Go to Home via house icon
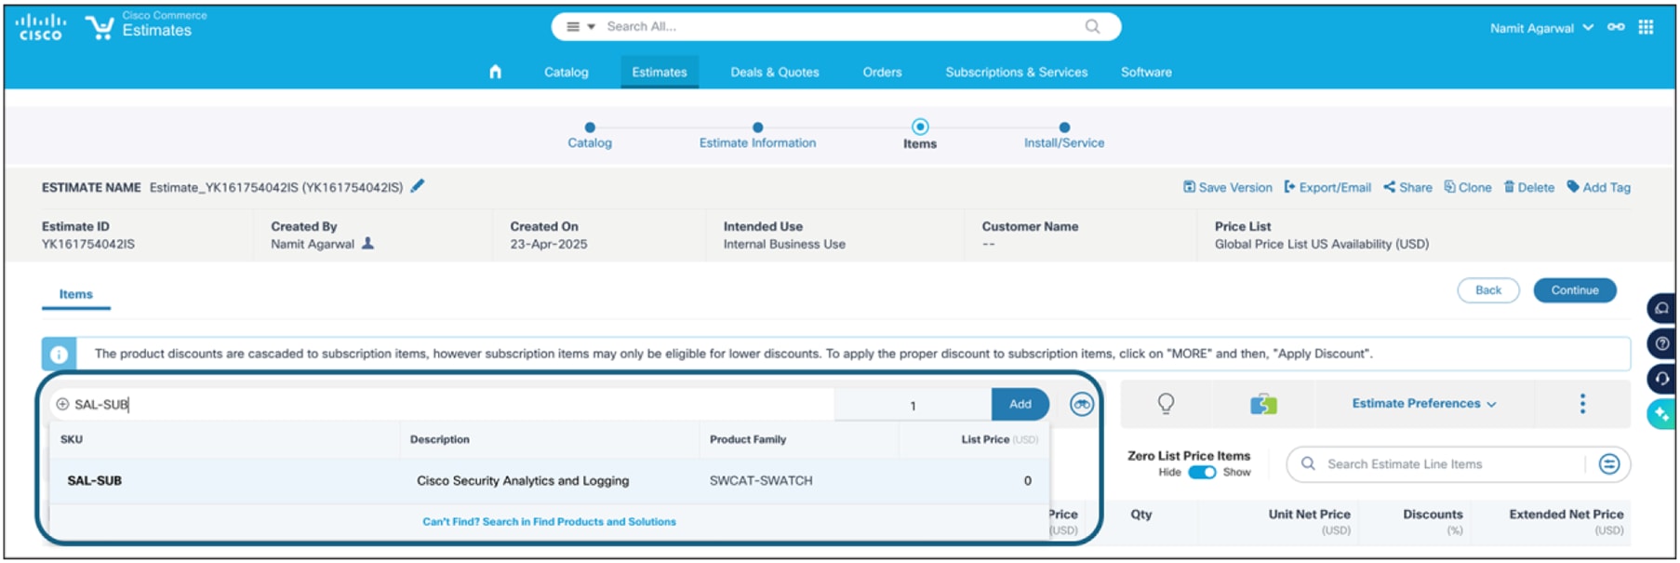This screenshot has width=1680, height=563. click(x=495, y=72)
